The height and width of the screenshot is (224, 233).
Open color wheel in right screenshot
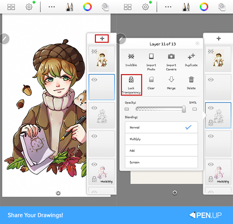(x=204, y=7)
